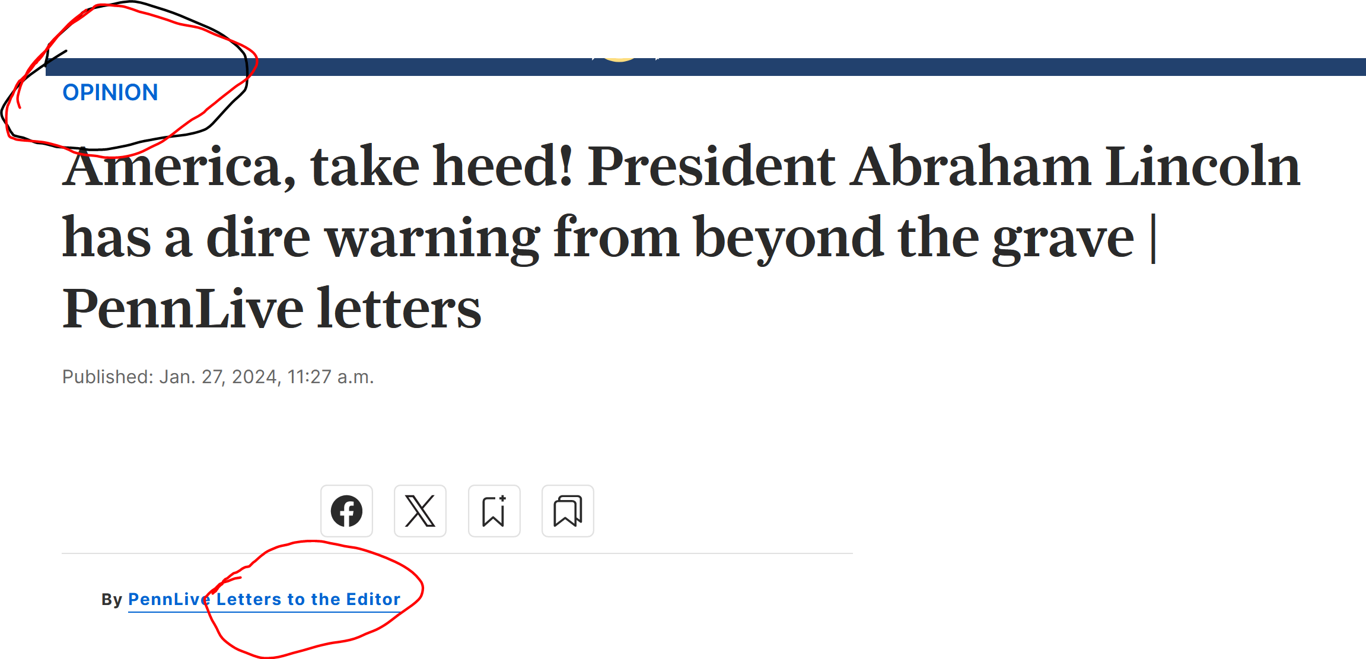
Task: Click the date "Jan. 27, 2024"
Action: coord(219,377)
